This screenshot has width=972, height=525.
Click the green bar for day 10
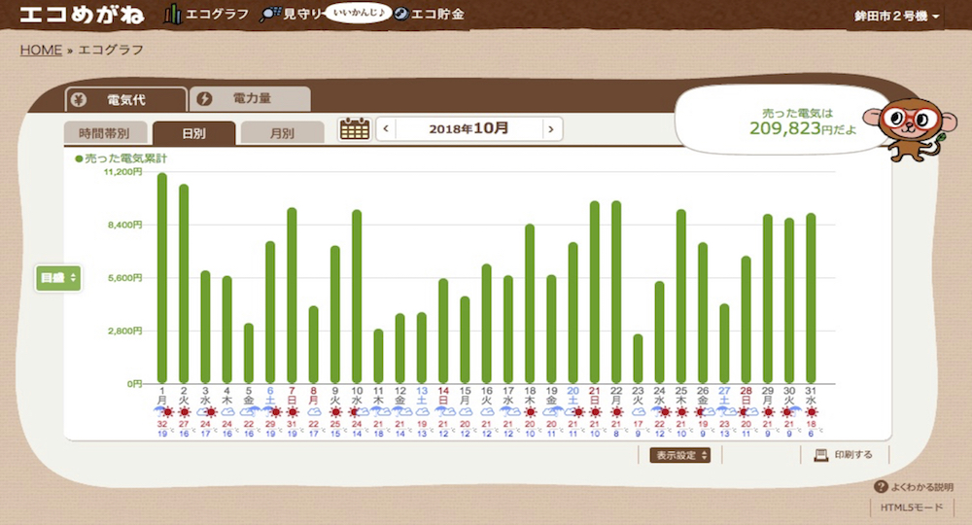point(357,297)
